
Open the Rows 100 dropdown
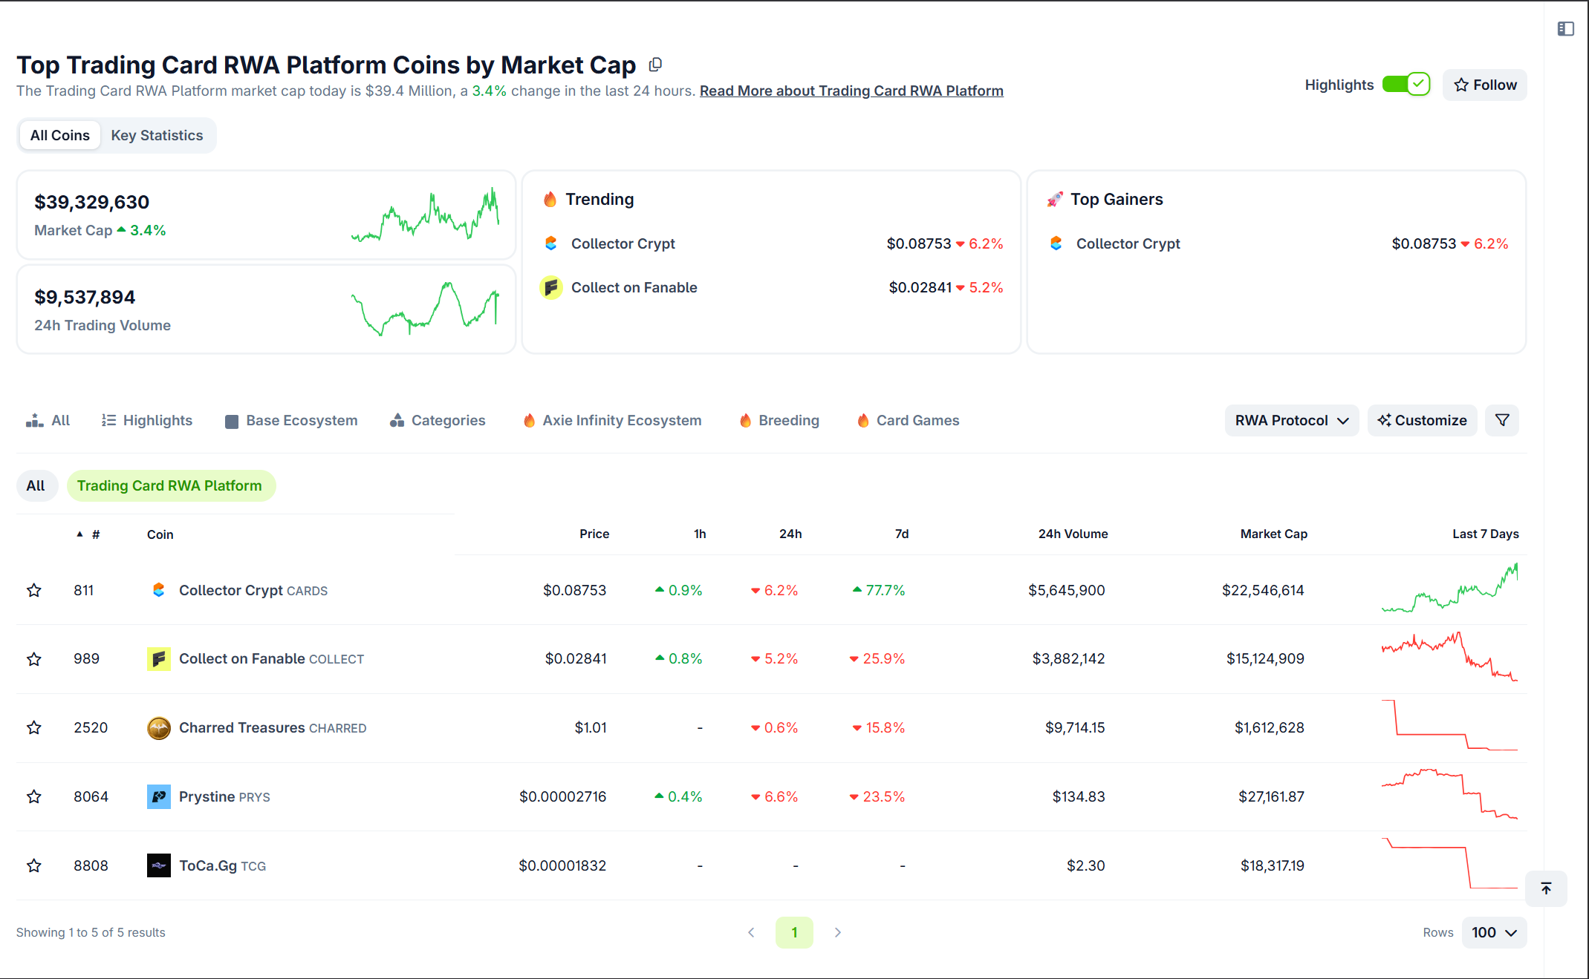[x=1494, y=932]
